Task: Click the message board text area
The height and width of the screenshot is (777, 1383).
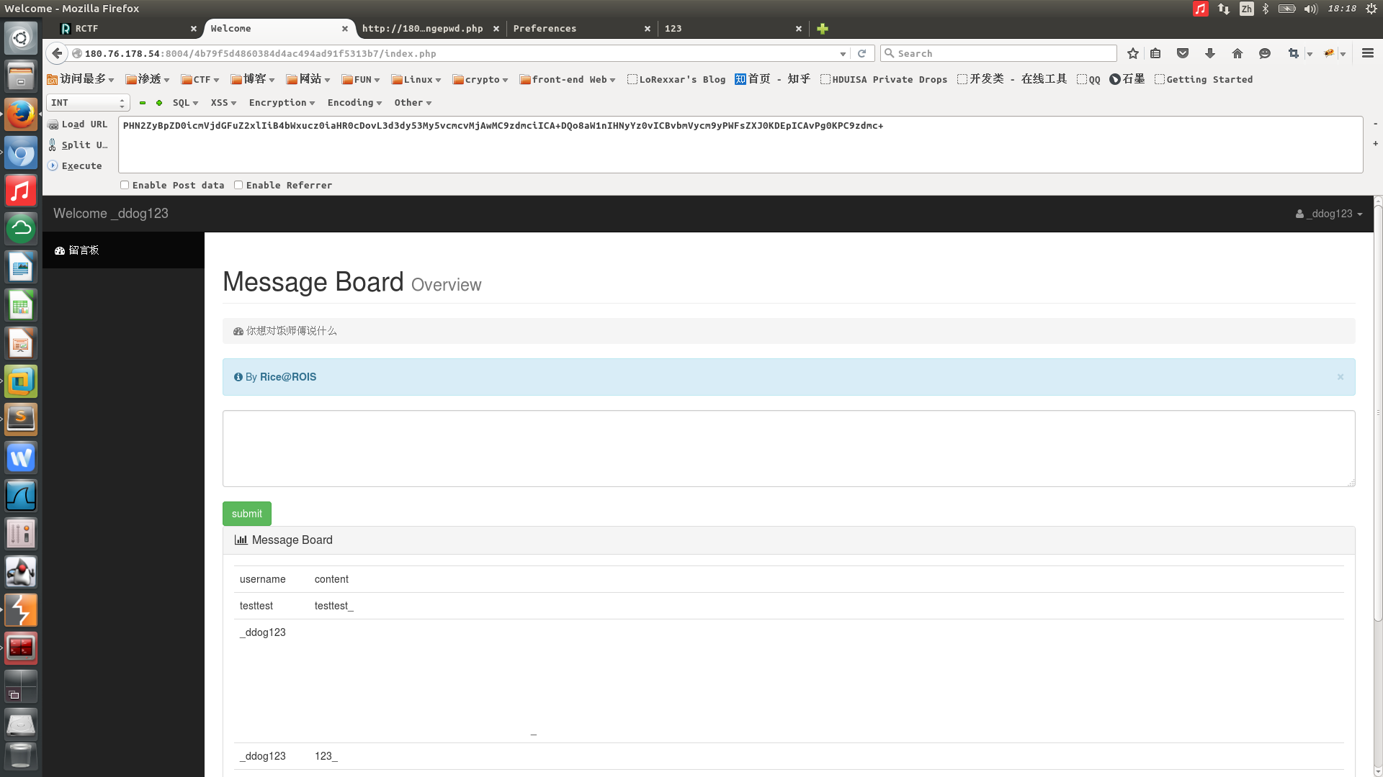Action: 788,448
